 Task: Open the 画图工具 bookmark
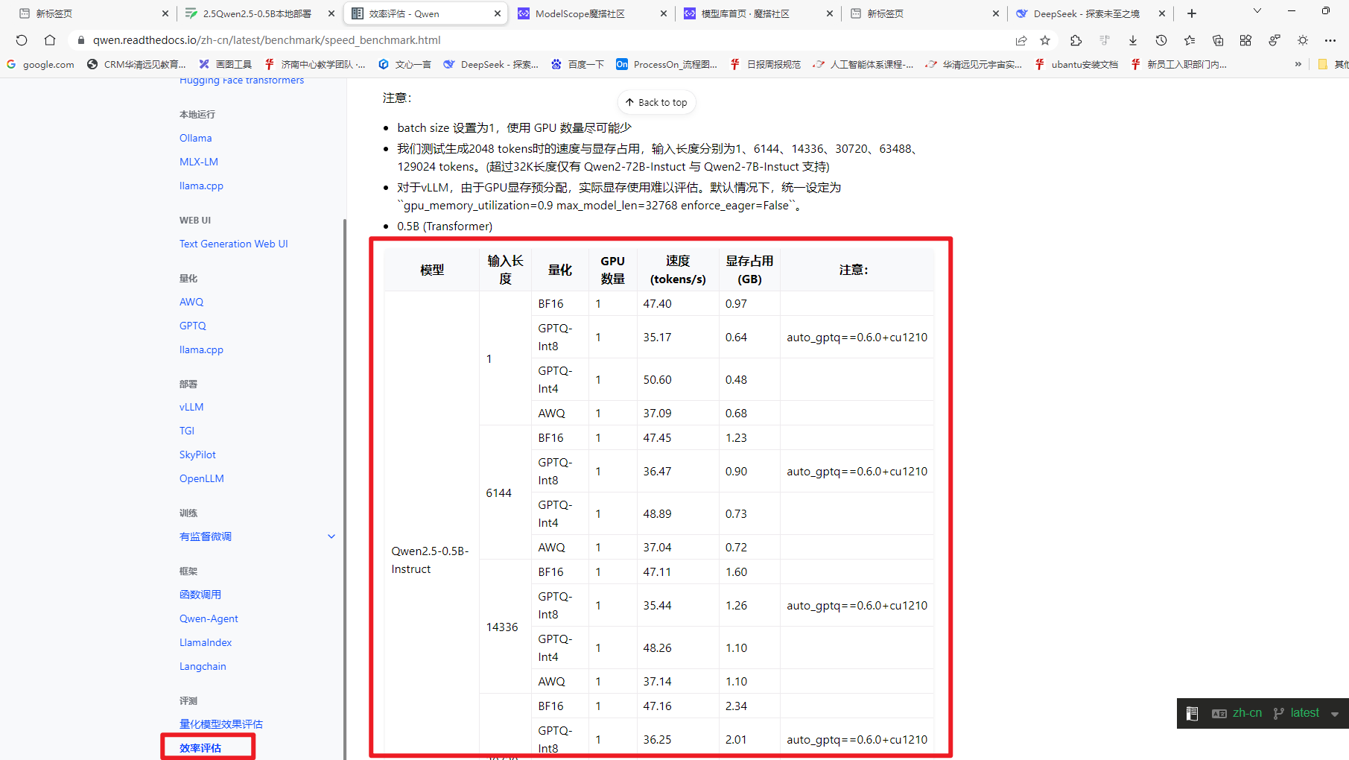[x=225, y=64]
